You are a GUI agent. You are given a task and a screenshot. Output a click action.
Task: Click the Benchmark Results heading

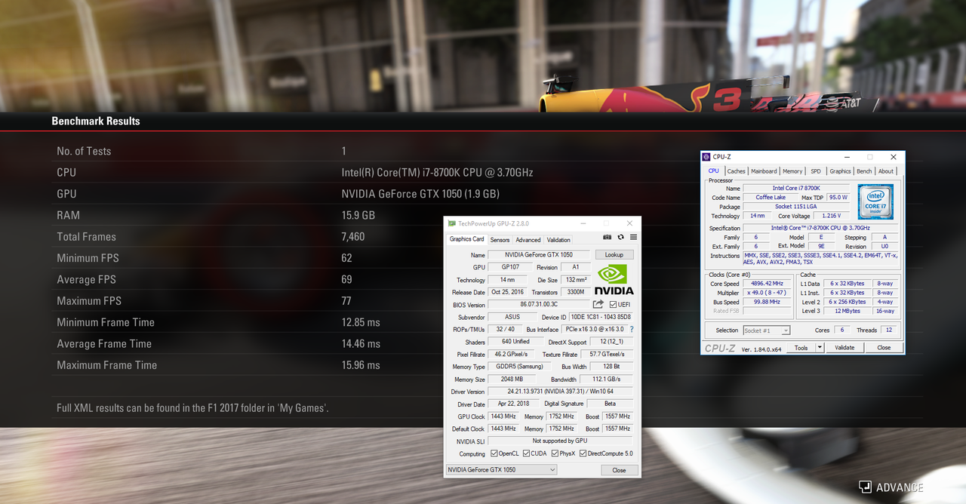[x=96, y=121]
